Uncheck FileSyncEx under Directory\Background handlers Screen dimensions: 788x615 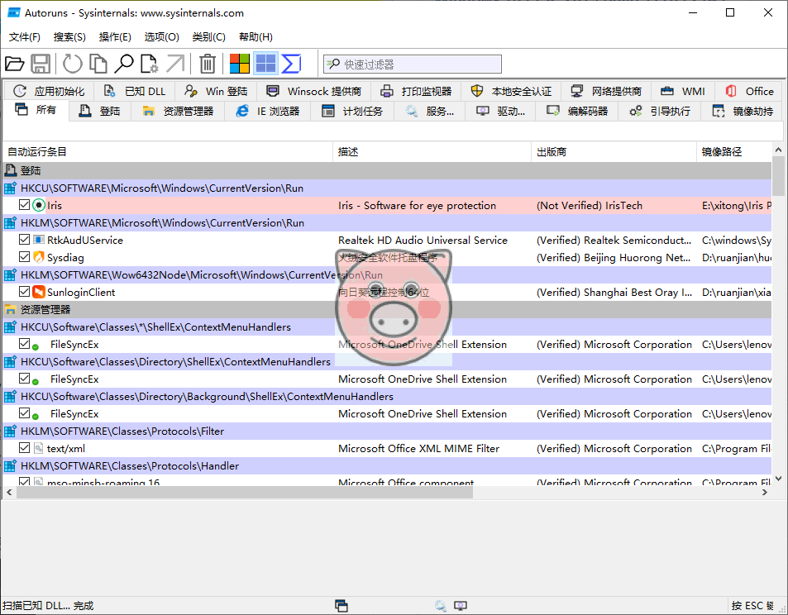(x=24, y=413)
